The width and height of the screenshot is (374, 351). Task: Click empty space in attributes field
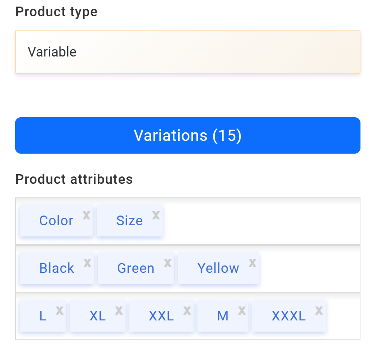coord(263,221)
